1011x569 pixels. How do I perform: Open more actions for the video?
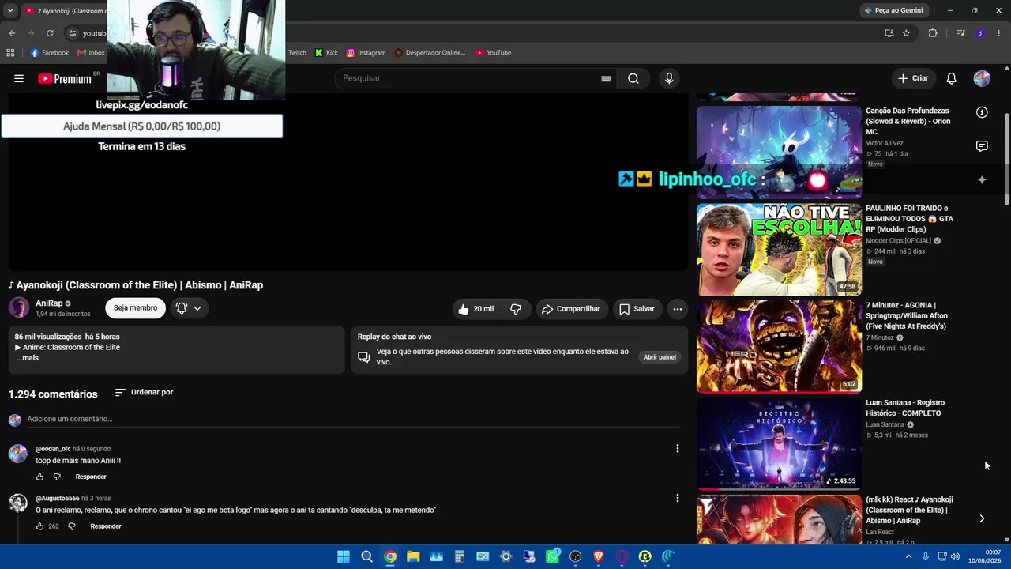click(677, 309)
